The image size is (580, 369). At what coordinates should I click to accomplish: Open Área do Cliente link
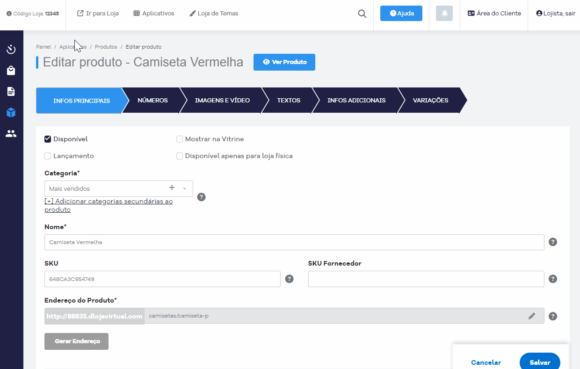coord(494,14)
